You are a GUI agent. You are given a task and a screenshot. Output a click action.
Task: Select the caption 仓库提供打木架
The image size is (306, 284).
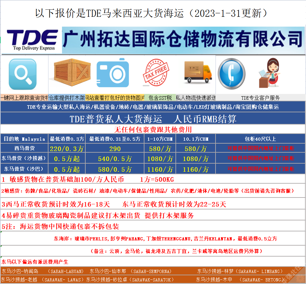coord(67,98)
